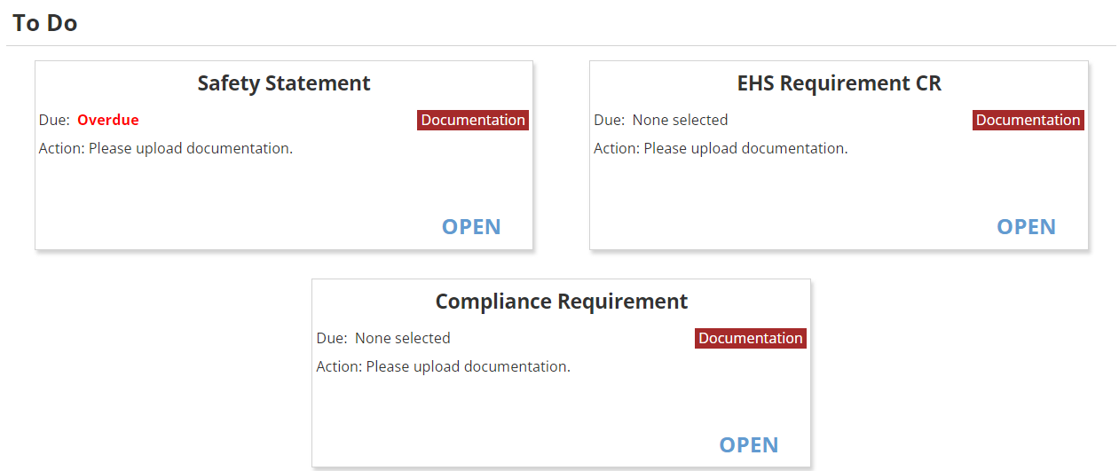Click the Action text under EHS Requirement CR
This screenshot has height=471, width=1119.
click(x=721, y=148)
